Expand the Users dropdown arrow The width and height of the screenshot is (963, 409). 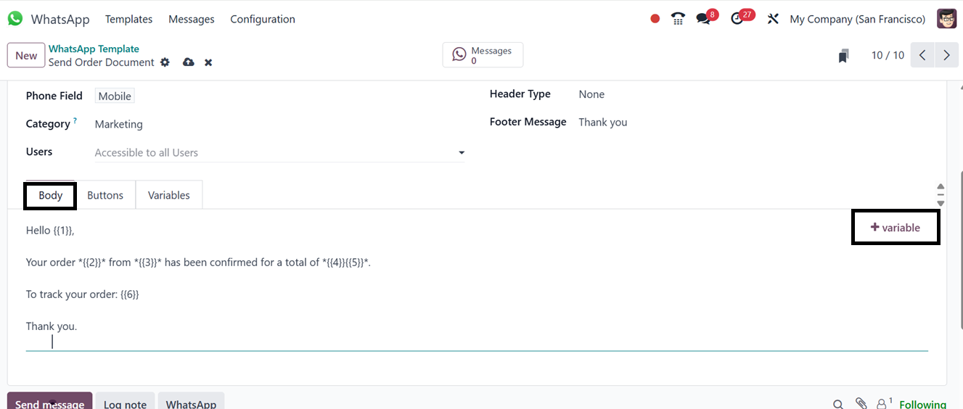tap(462, 153)
